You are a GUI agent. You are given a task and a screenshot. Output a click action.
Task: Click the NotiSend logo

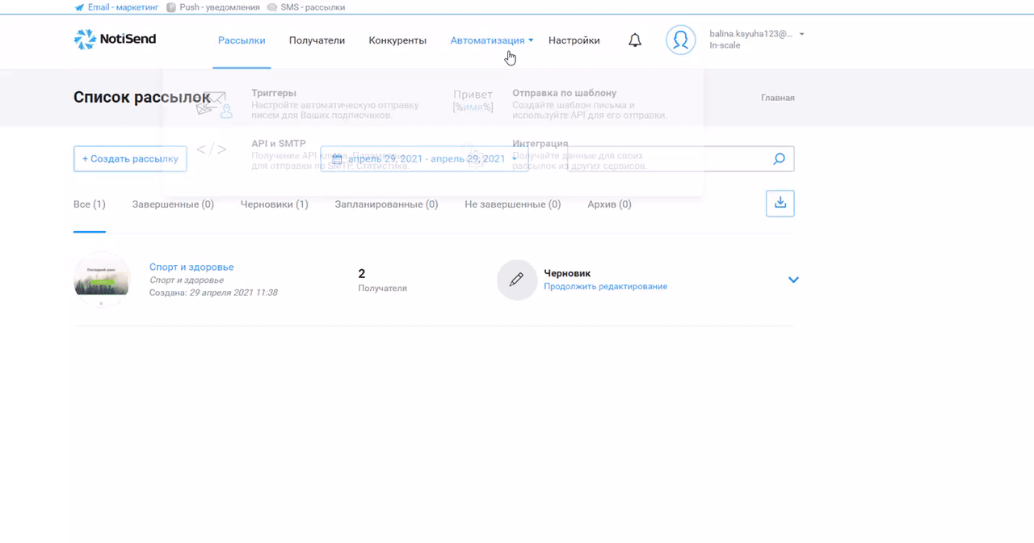pyautogui.click(x=115, y=39)
